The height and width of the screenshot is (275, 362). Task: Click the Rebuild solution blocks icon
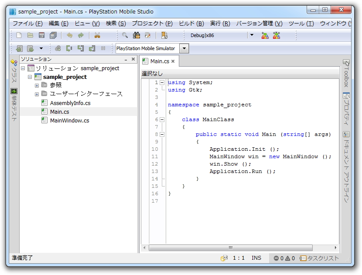pos(277,36)
